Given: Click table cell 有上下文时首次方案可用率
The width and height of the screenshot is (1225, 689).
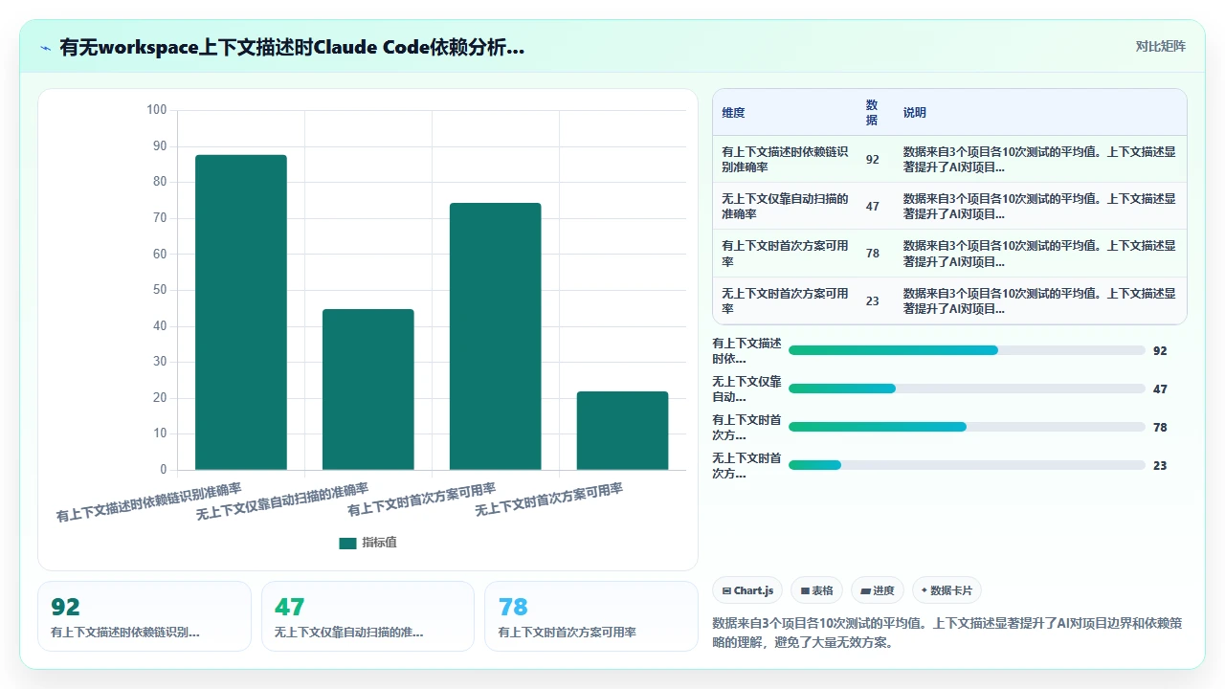Looking at the screenshot, I should (785, 254).
